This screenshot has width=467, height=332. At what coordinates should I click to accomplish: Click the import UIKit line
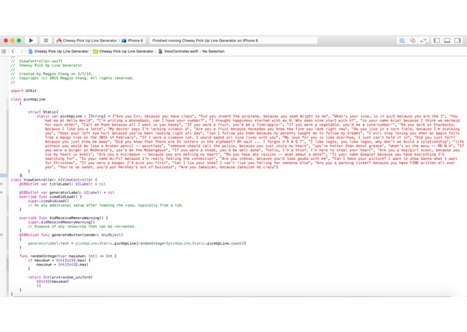pyautogui.click(x=24, y=91)
